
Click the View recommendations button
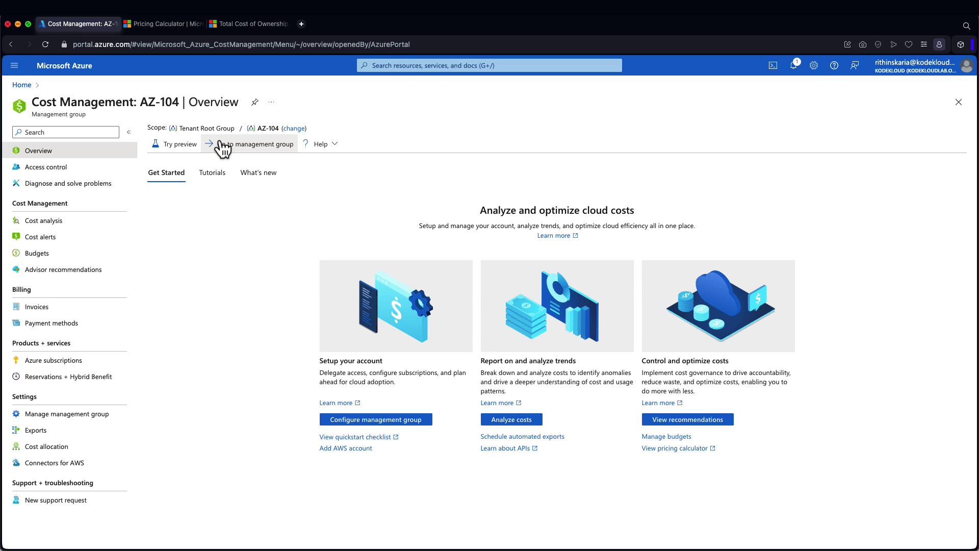(687, 419)
